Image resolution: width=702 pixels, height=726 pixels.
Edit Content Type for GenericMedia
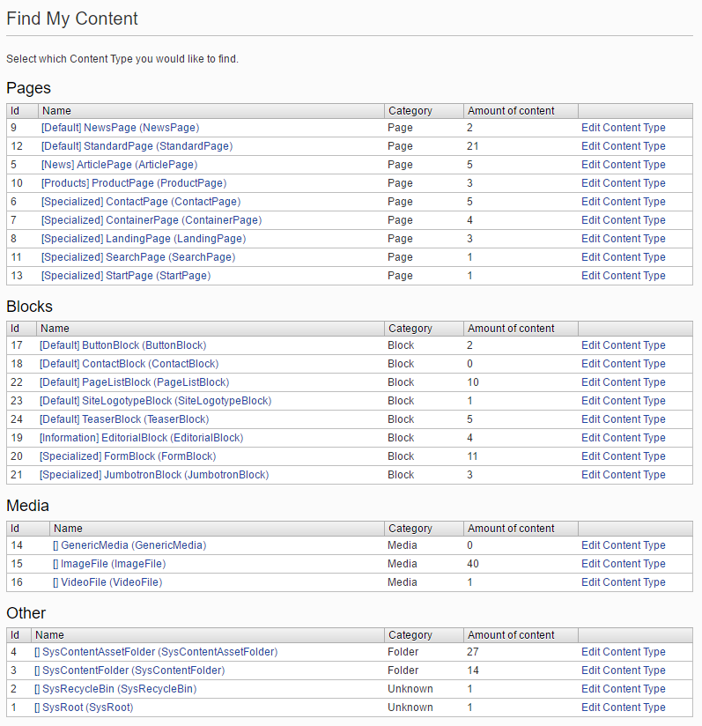(x=623, y=545)
